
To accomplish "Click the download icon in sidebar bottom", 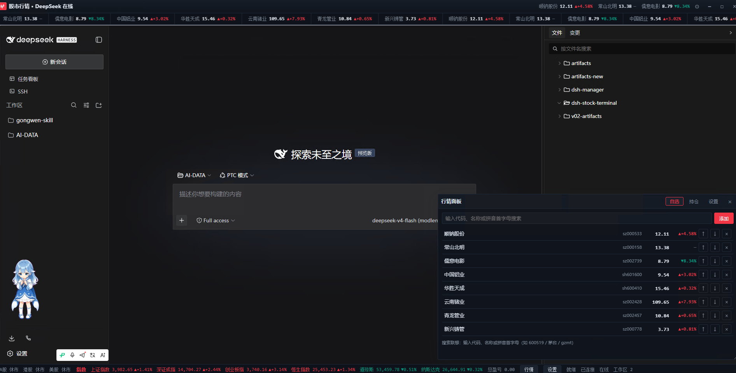I will [12, 338].
